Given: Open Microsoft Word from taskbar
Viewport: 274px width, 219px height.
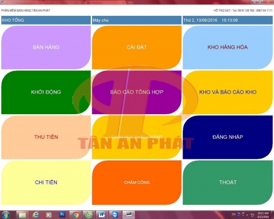Looking at the screenshot, I should [102, 215].
